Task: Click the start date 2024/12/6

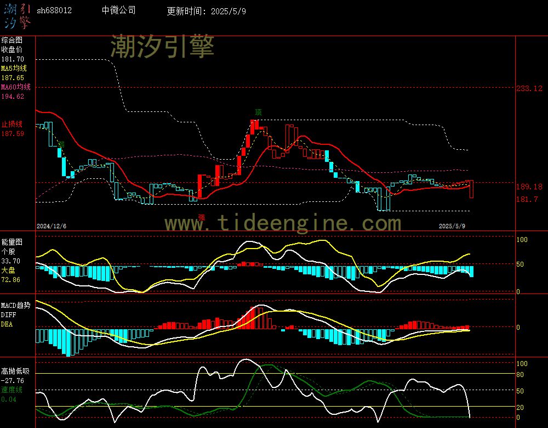Action: pyautogui.click(x=52, y=226)
